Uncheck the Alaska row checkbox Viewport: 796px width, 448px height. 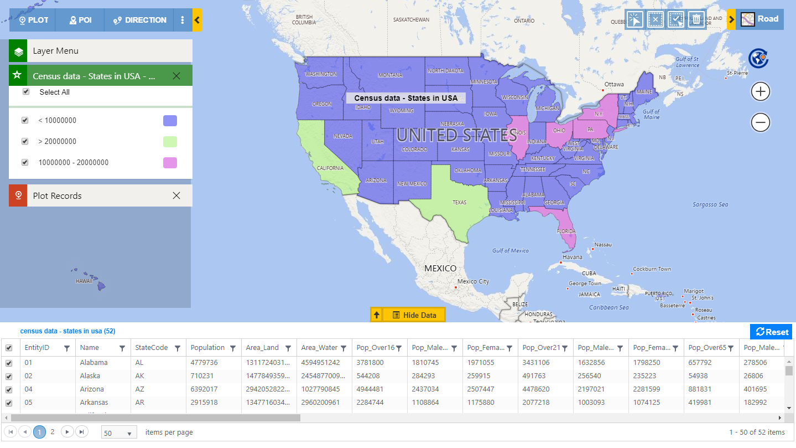pos(9,376)
